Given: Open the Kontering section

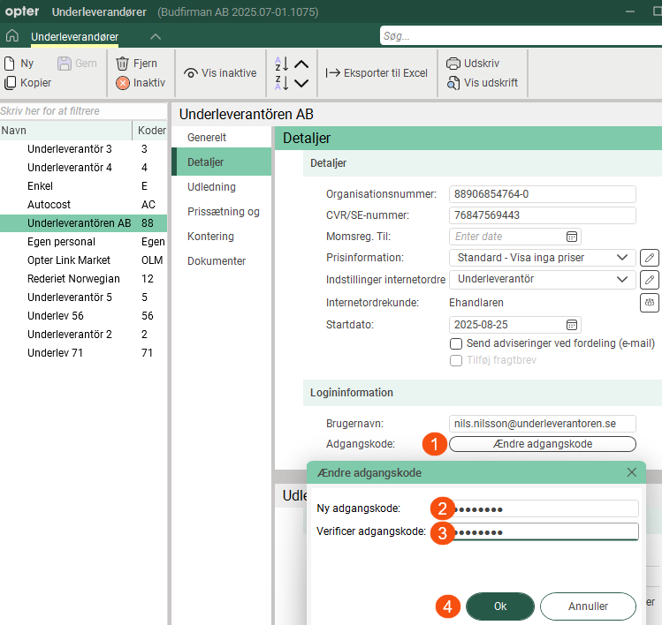Looking at the screenshot, I should (210, 237).
